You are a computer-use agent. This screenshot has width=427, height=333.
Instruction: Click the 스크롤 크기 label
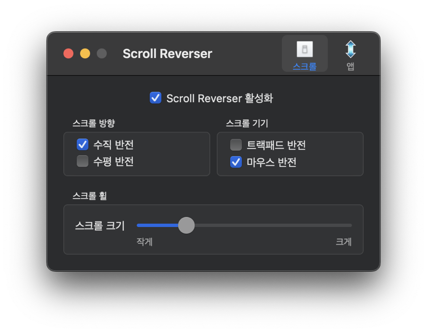click(100, 226)
